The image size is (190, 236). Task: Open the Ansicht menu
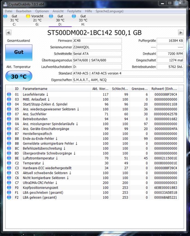click(x=58, y=11)
